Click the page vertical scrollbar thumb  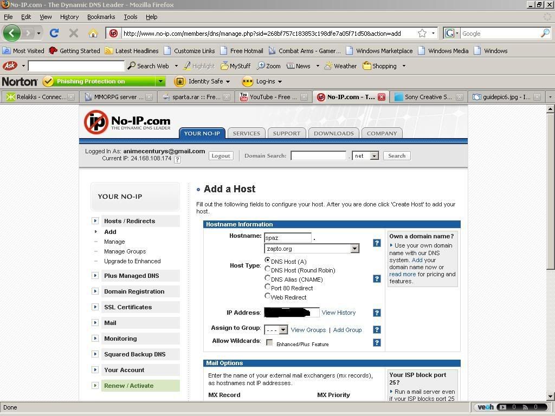pyautogui.click(x=550, y=191)
